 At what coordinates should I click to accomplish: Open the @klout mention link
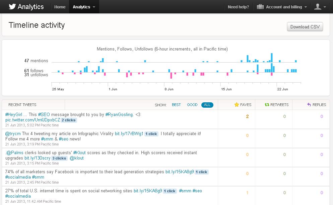coord(76,158)
